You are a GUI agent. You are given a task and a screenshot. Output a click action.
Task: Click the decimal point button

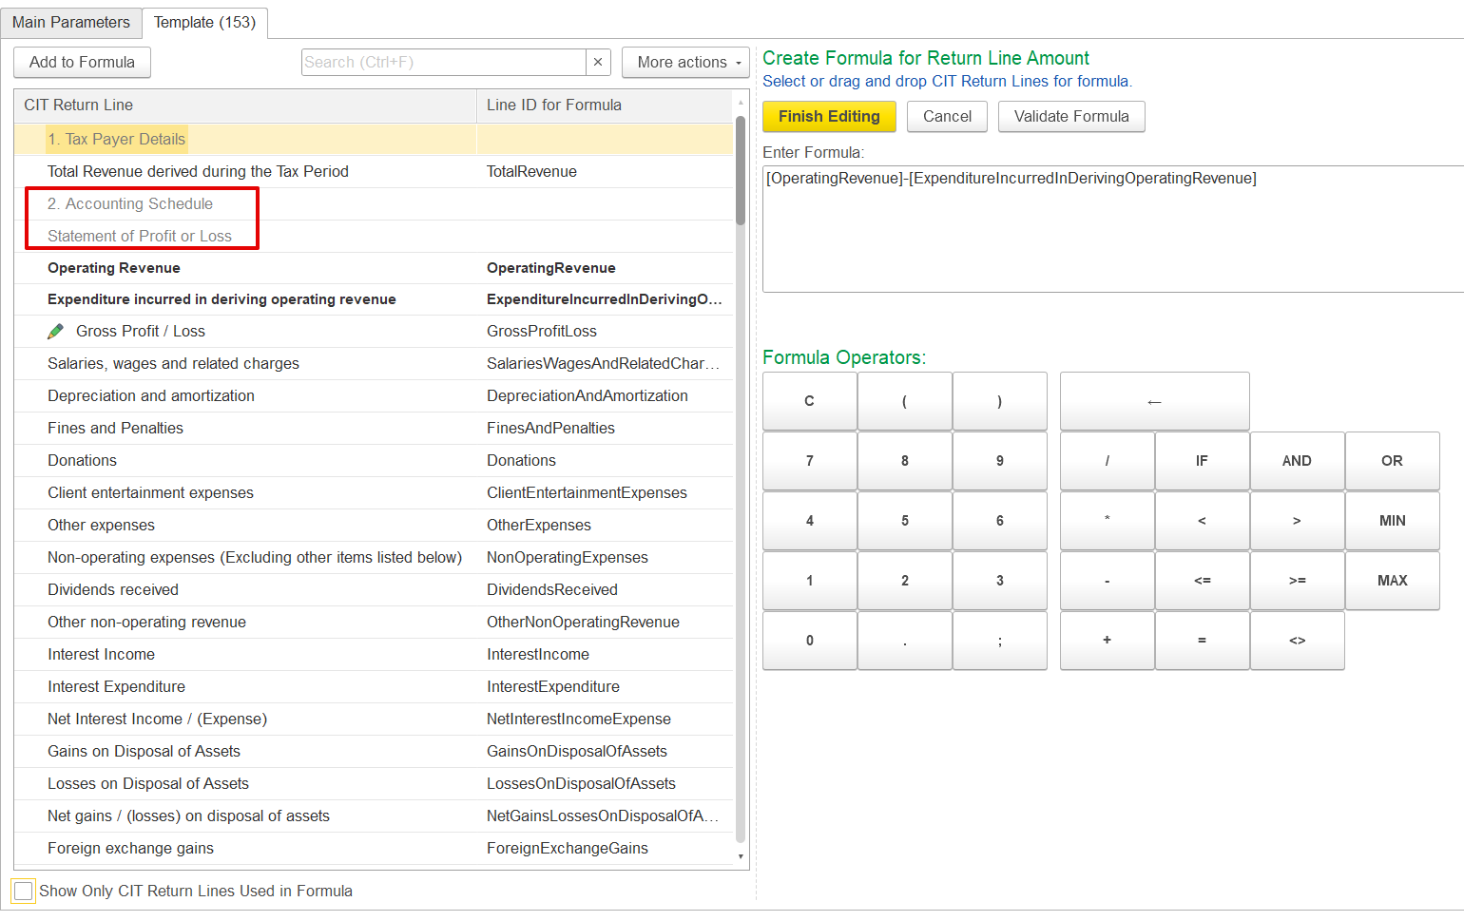905,641
